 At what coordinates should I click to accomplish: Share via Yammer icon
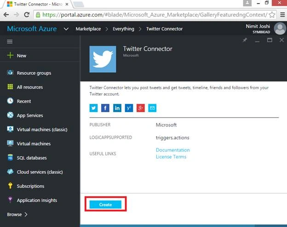(129, 108)
